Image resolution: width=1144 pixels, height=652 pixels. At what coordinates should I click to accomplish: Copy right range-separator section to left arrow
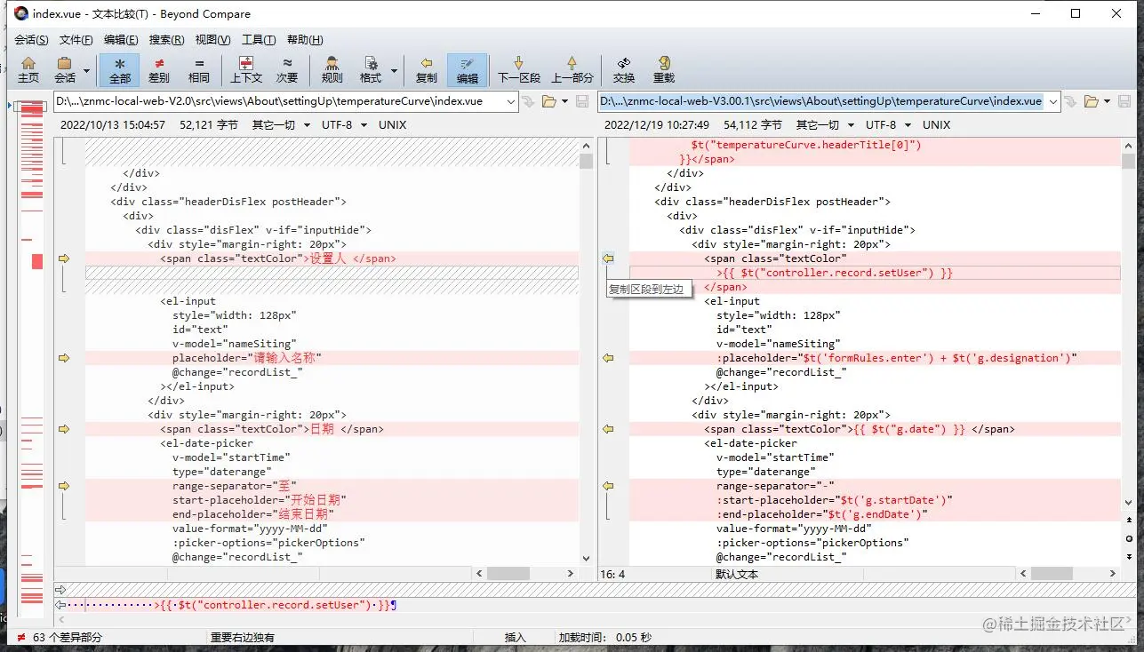pos(608,486)
